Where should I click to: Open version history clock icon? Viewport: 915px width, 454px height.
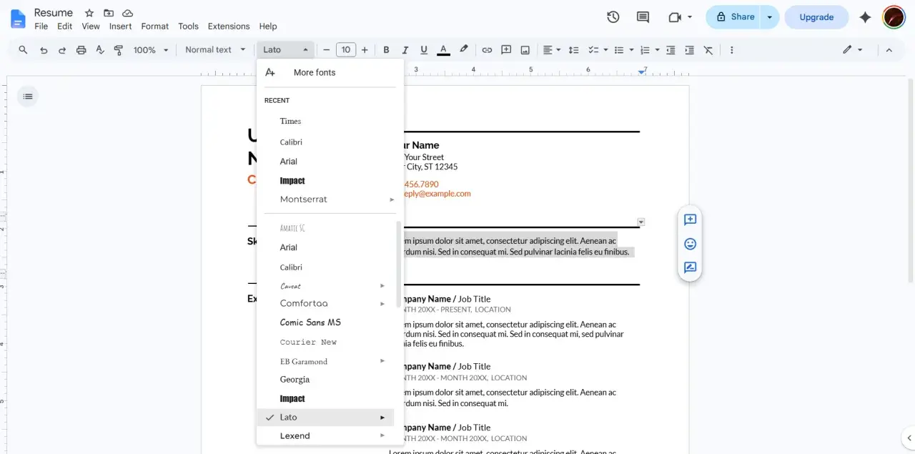point(613,17)
